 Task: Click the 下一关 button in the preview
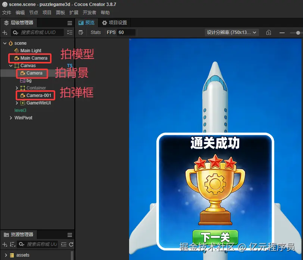click(x=215, y=237)
